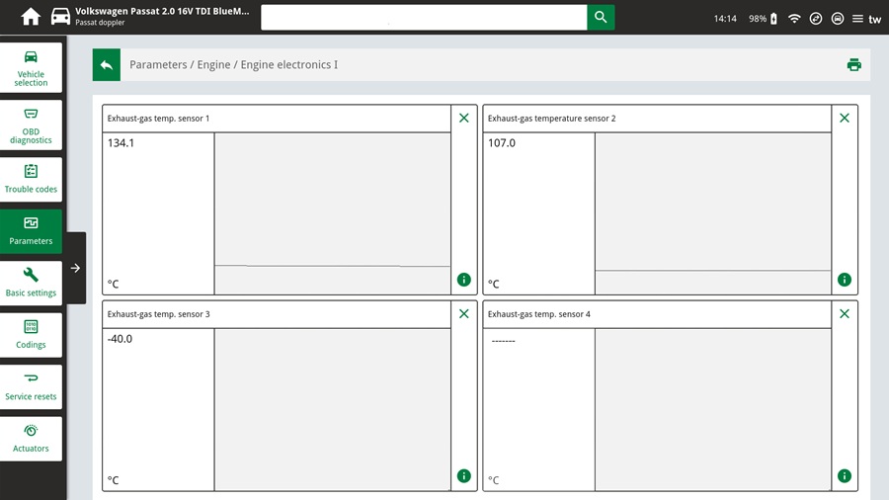Image resolution: width=889 pixels, height=500 pixels.
Task: Dismiss Exhaust-gas temp. sensor 3 panel
Action: pyautogui.click(x=464, y=314)
